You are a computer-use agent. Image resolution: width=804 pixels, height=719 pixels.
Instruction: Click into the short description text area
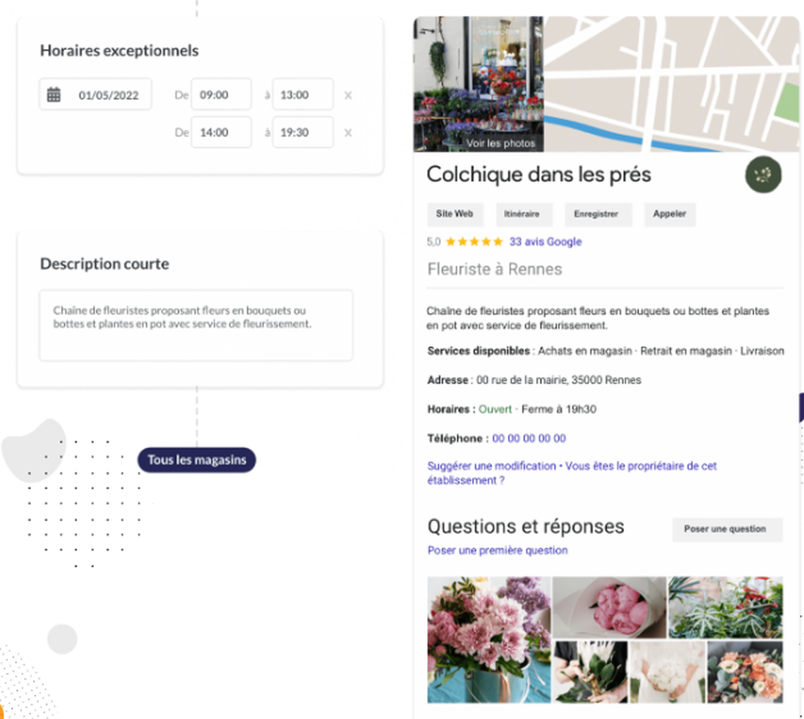click(196, 325)
